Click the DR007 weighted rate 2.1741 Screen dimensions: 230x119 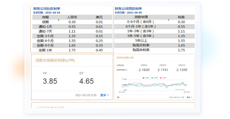[x=163, y=70]
